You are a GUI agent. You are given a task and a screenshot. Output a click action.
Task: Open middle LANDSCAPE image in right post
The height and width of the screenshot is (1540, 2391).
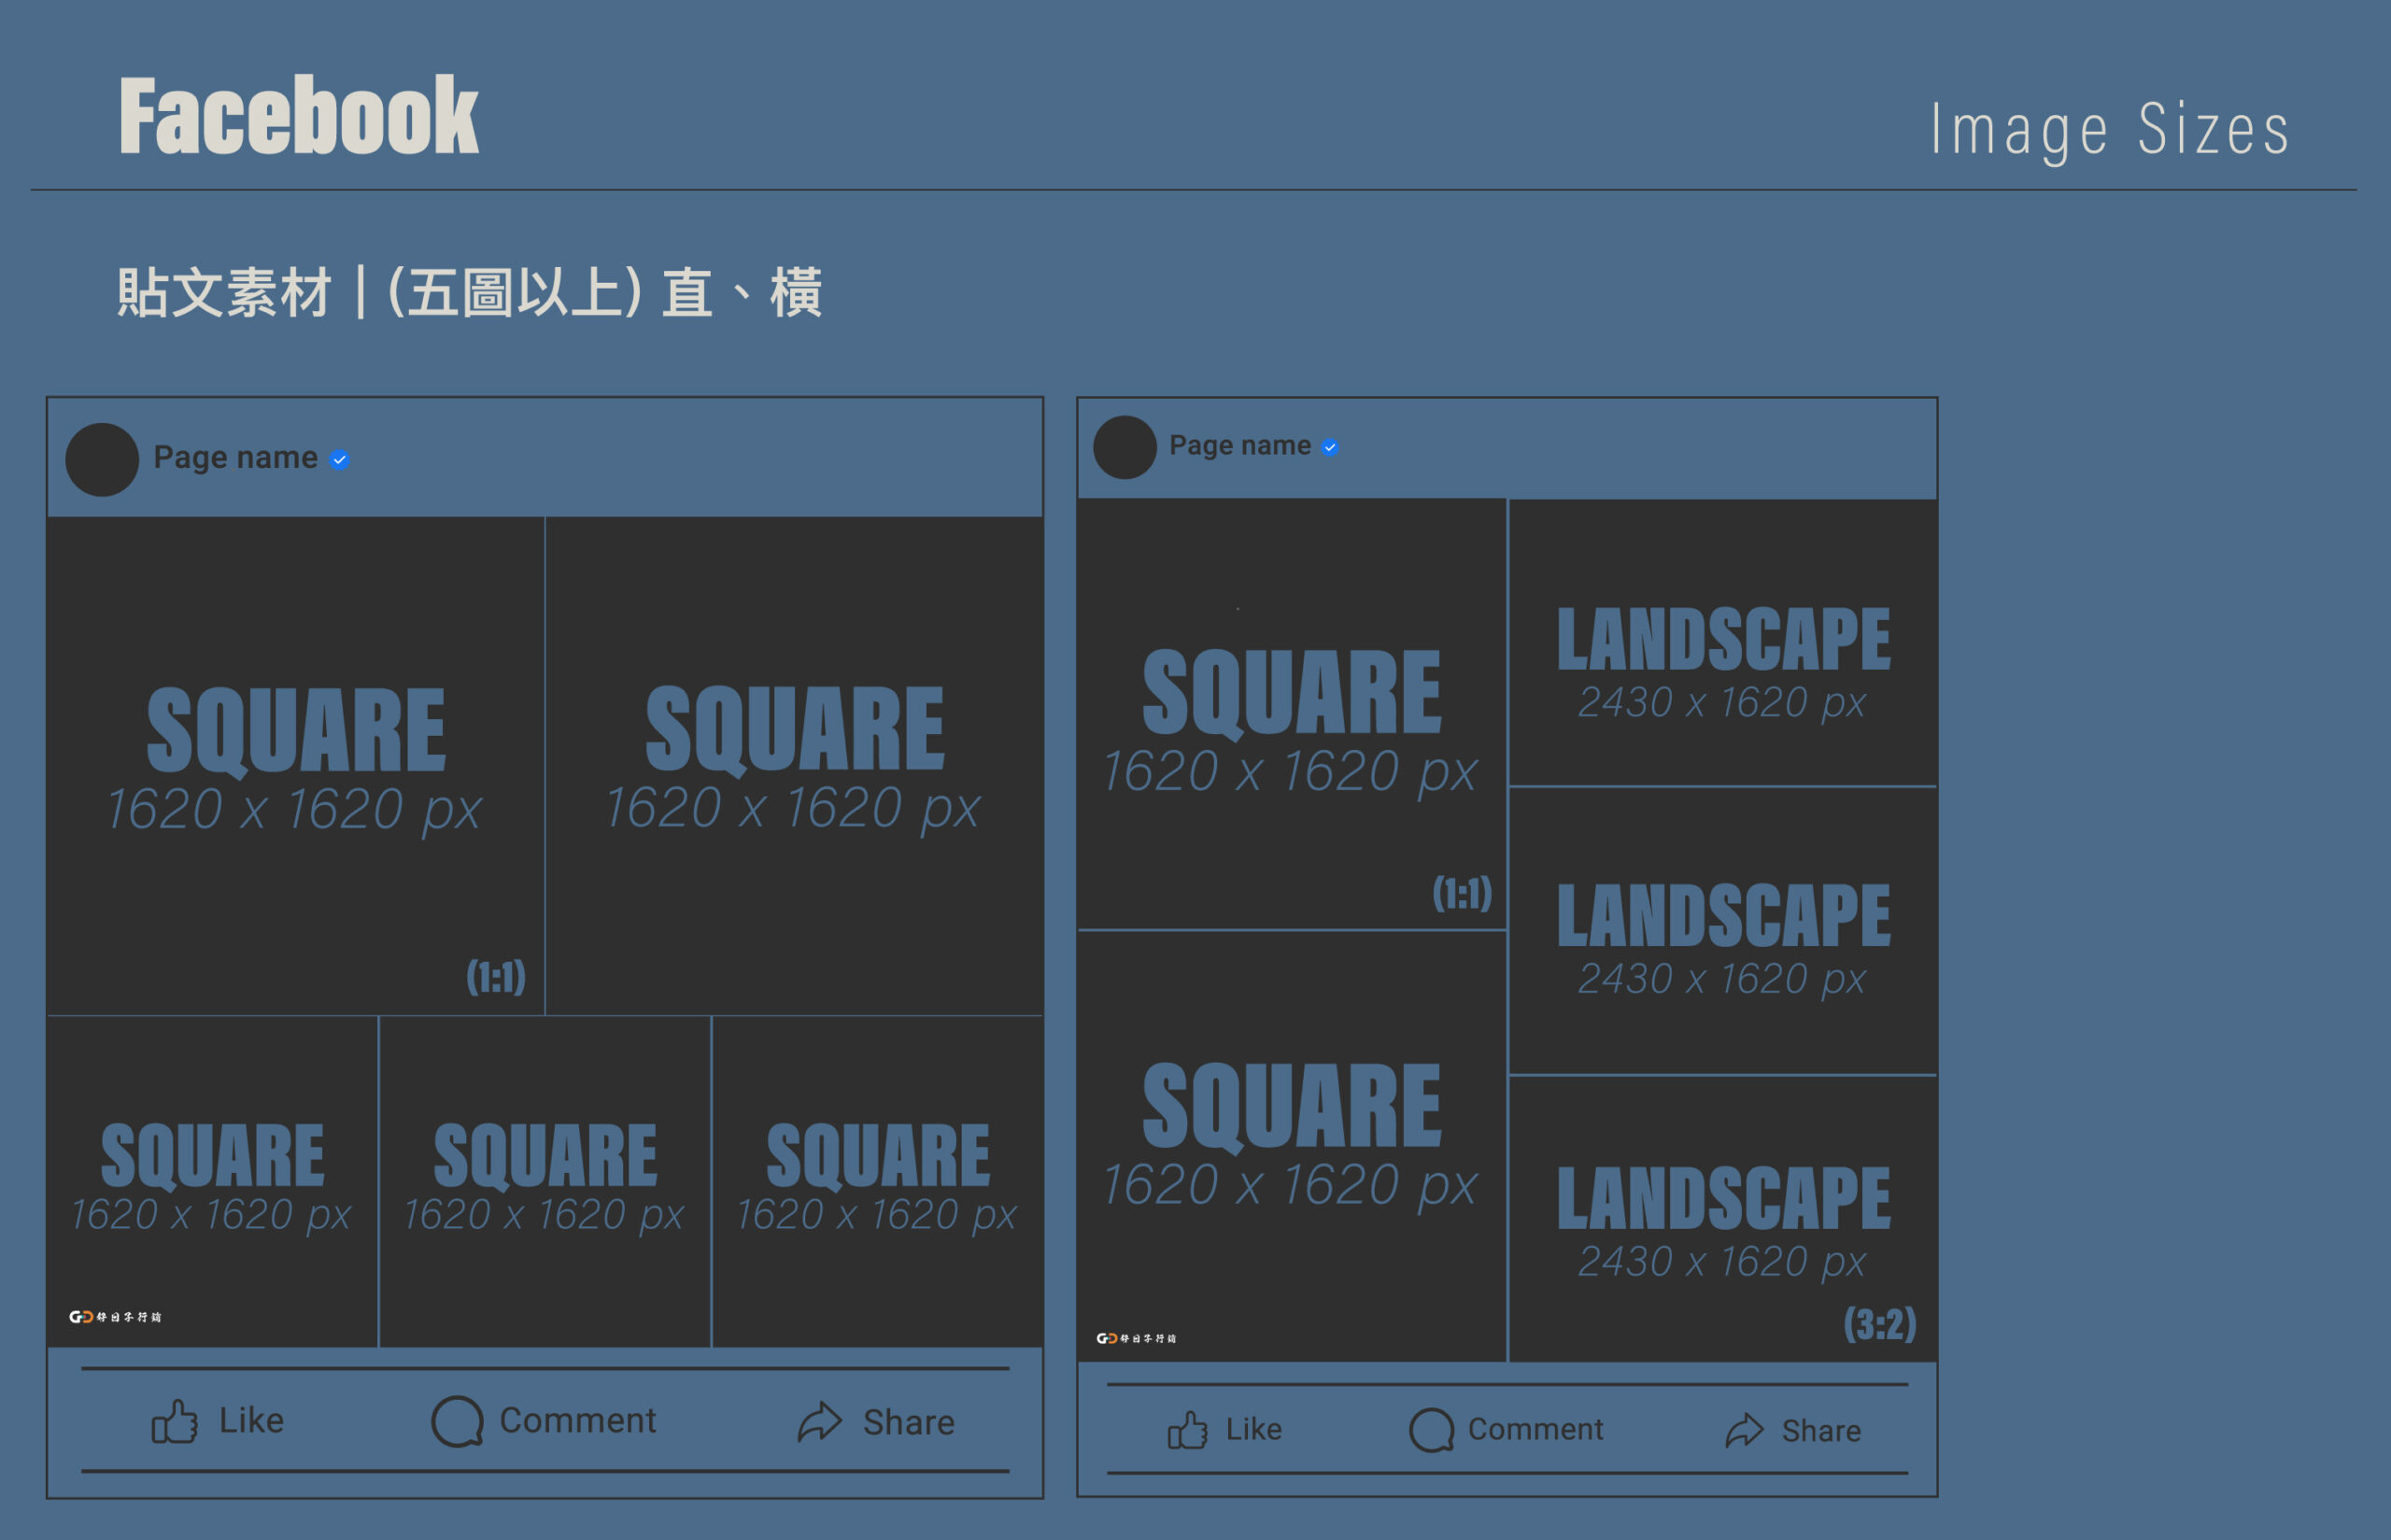(1723, 931)
